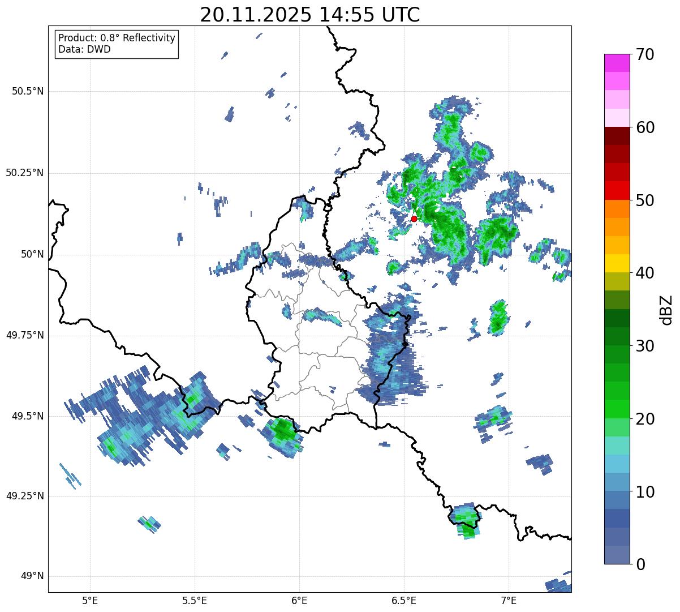Click the '7°E' longitude label
This screenshot has width=680, height=612.
[x=509, y=600]
